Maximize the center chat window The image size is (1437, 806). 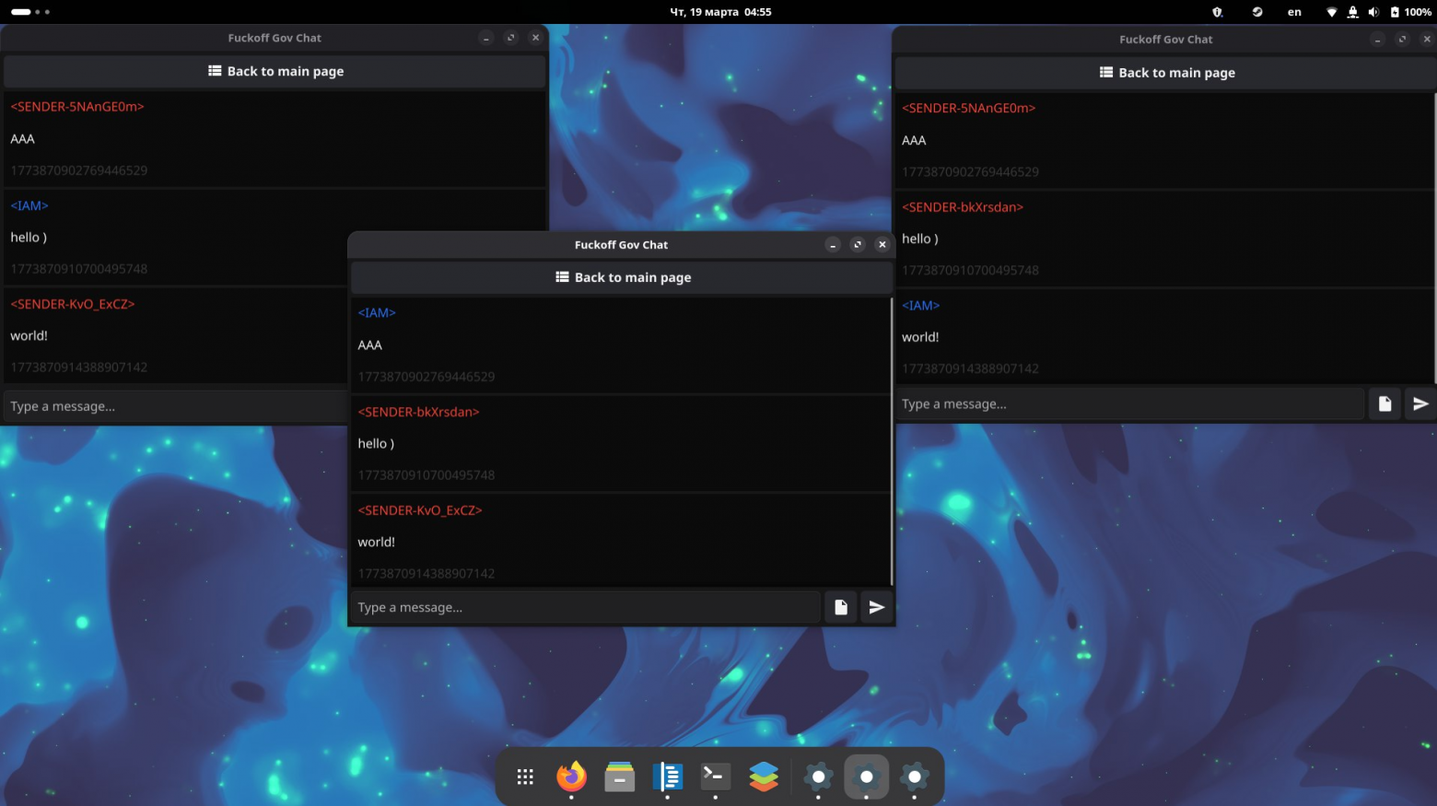858,244
